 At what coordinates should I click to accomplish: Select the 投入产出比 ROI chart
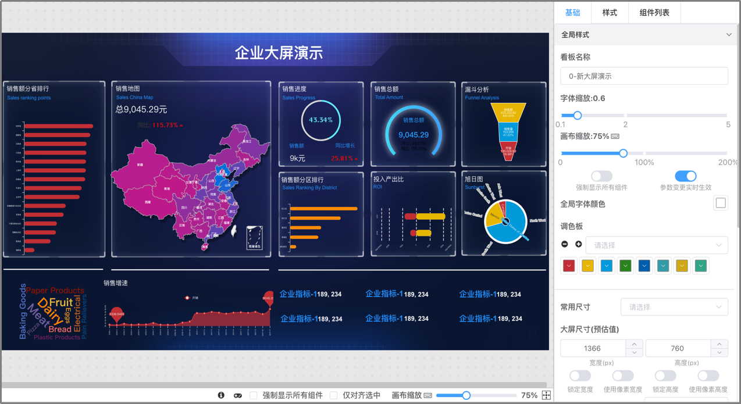pyautogui.click(x=413, y=214)
